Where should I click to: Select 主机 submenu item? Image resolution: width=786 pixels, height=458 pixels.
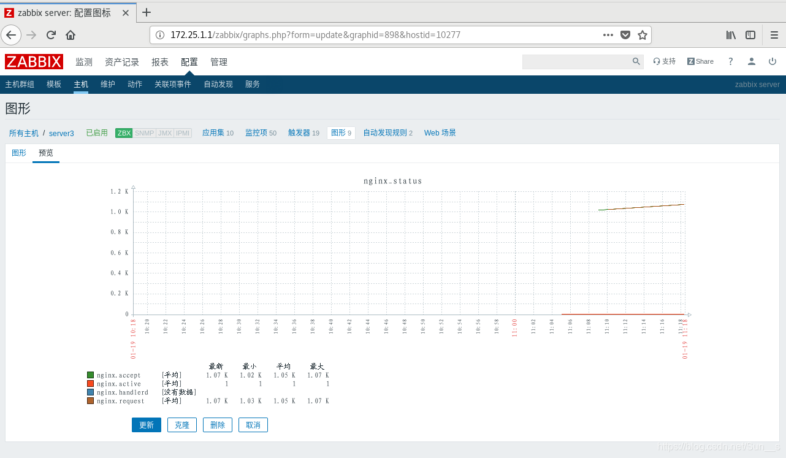tap(81, 84)
